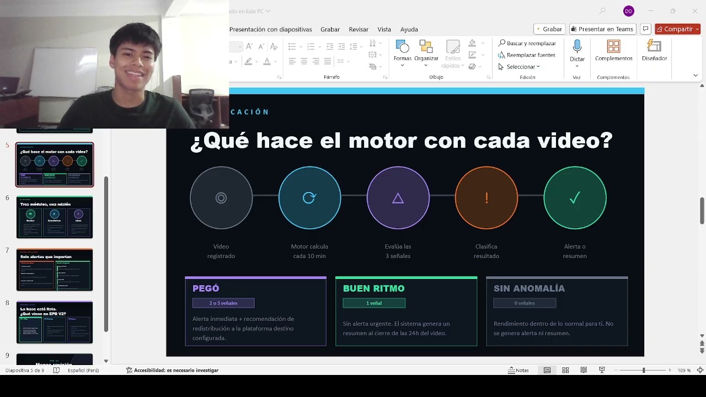Click the search magnifier in title bar
This screenshot has height=397, width=706.
pos(602,11)
